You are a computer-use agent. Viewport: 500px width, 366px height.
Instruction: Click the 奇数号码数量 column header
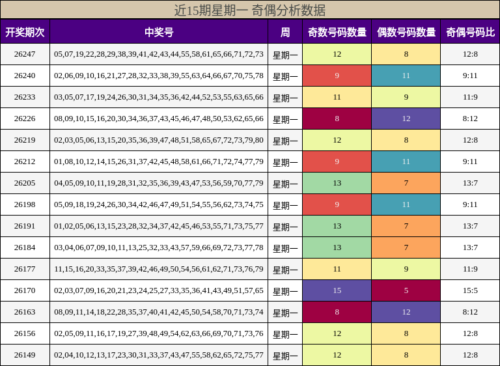[337, 32]
